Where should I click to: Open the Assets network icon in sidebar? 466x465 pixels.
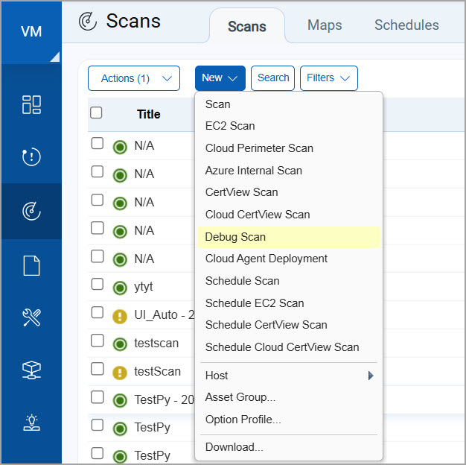tap(31, 370)
